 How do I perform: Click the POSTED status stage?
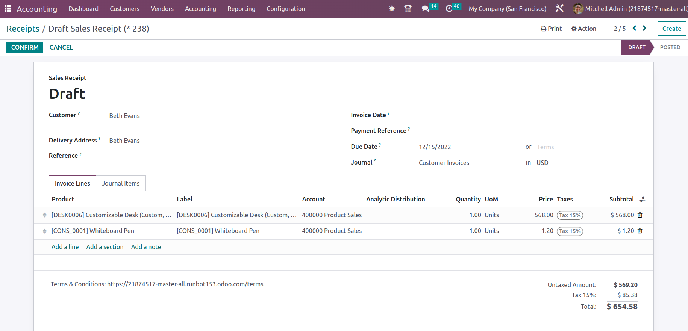click(670, 47)
